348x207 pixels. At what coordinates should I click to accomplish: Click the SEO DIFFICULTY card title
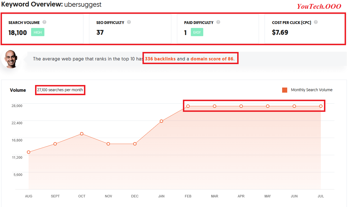click(x=110, y=23)
